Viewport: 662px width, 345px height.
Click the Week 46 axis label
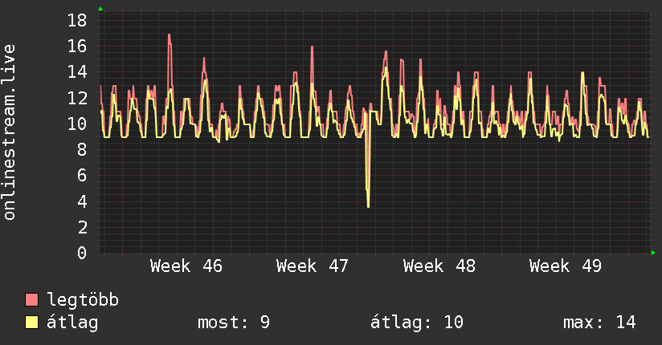click(x=186, y=266)
